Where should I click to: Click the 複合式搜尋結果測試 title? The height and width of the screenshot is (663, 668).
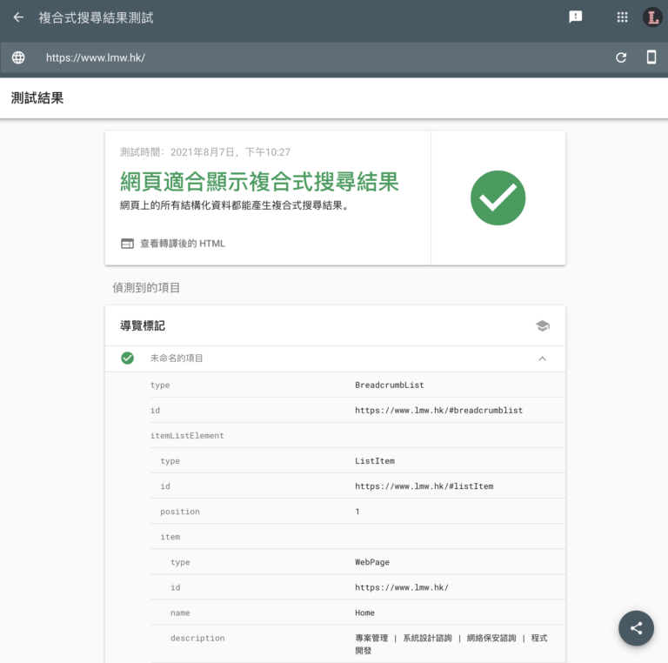click(x=96, y=17)
